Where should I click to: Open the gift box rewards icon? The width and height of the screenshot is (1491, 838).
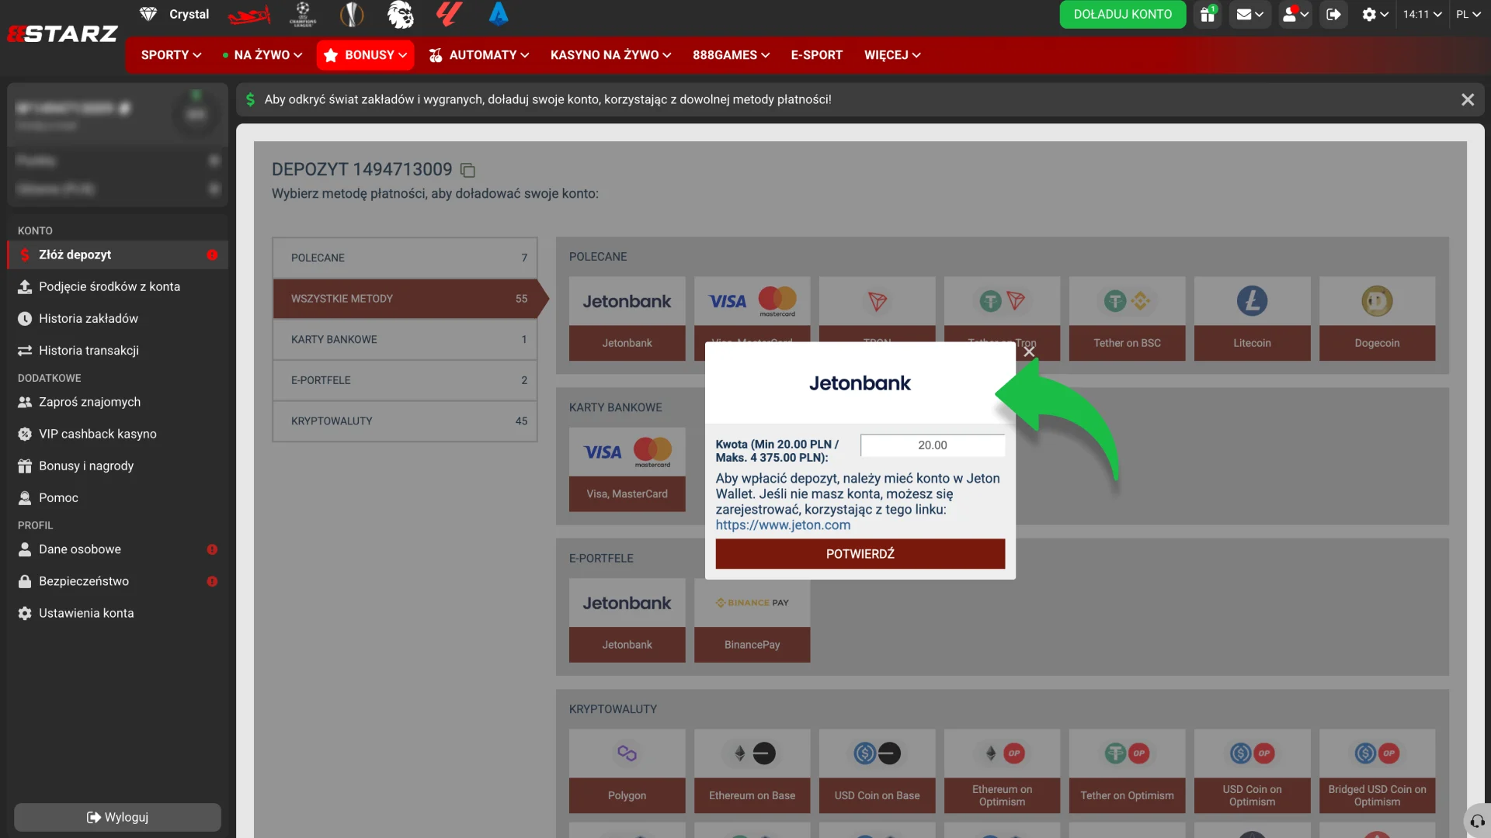click(x=1208, y=14)
